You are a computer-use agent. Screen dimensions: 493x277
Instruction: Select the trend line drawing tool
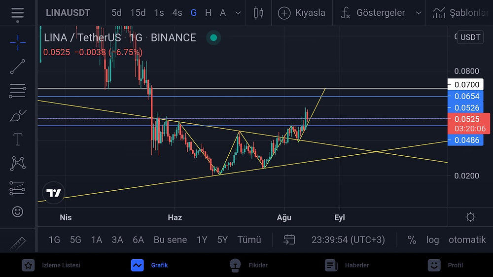(x=18, y=67)
